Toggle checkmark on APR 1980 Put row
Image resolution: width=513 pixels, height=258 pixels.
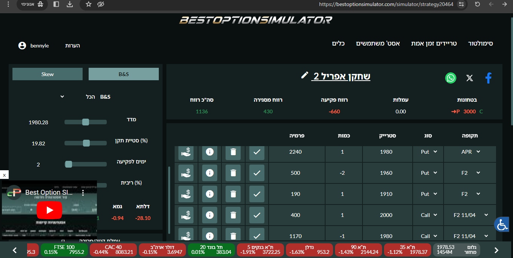coord(257,152)
